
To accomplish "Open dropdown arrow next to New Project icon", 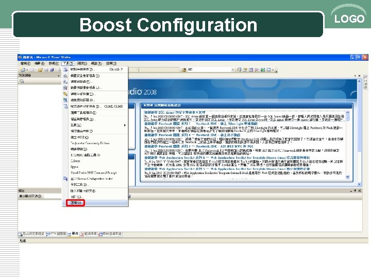I will click(27, 70).
